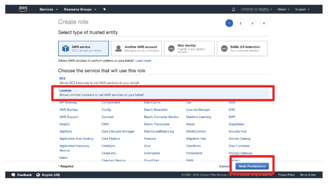Choose Elastic Container Service
The image size is (328, 185).
(x=161, y=117)
